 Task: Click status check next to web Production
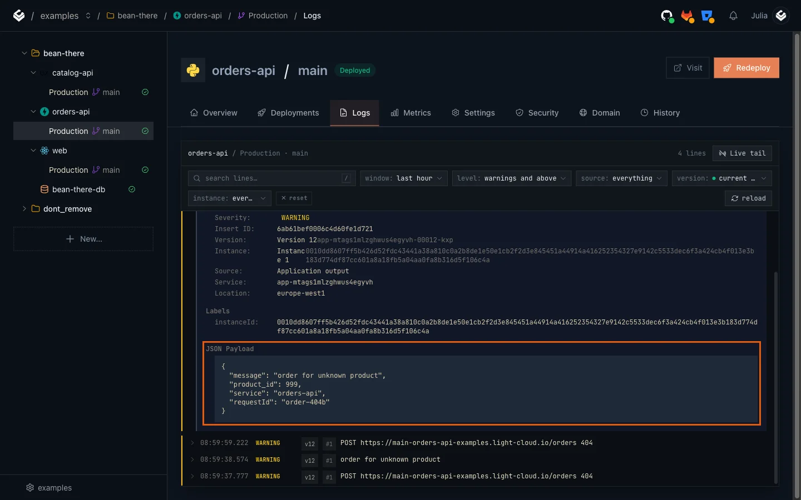tap(145, 170)
